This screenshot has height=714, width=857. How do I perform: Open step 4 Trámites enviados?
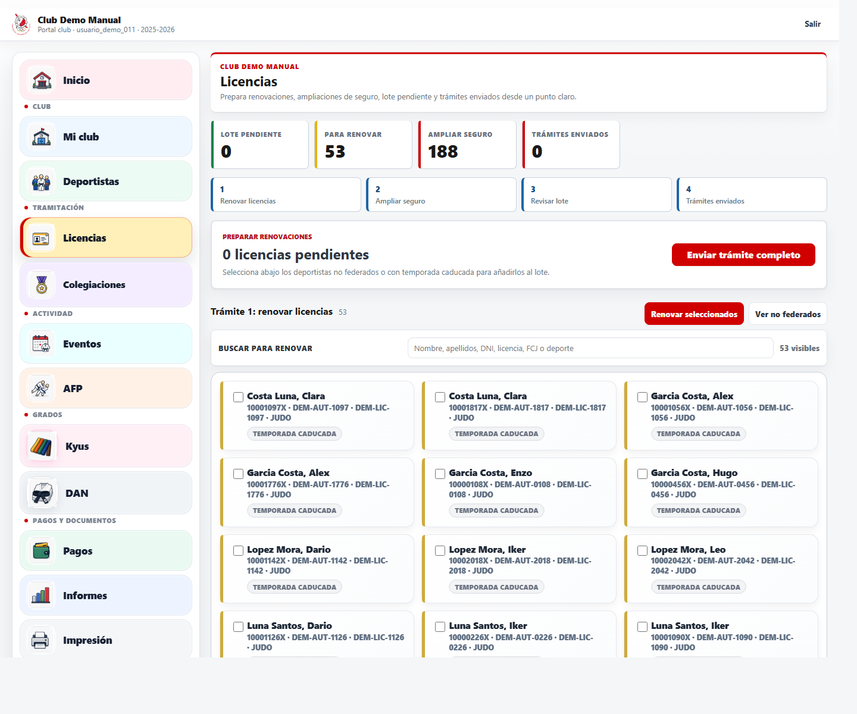752,195
